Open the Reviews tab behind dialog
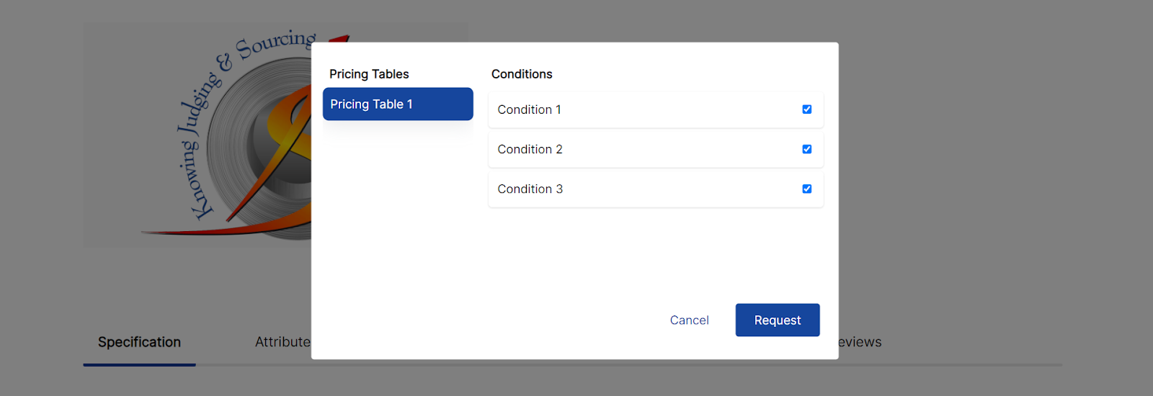The height and width of the screenshot is (396, 1153). (860, 342)
